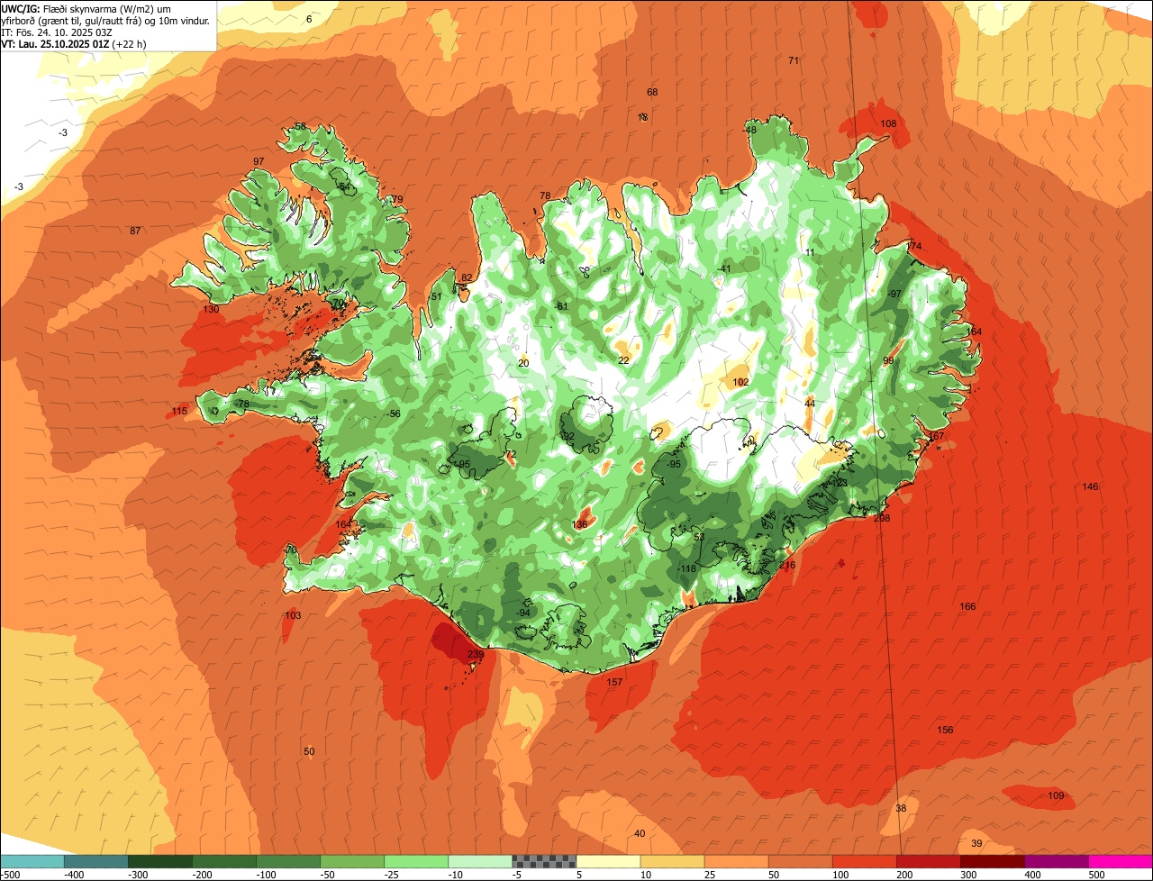Click the map value 156

click(x=945, y=731)
